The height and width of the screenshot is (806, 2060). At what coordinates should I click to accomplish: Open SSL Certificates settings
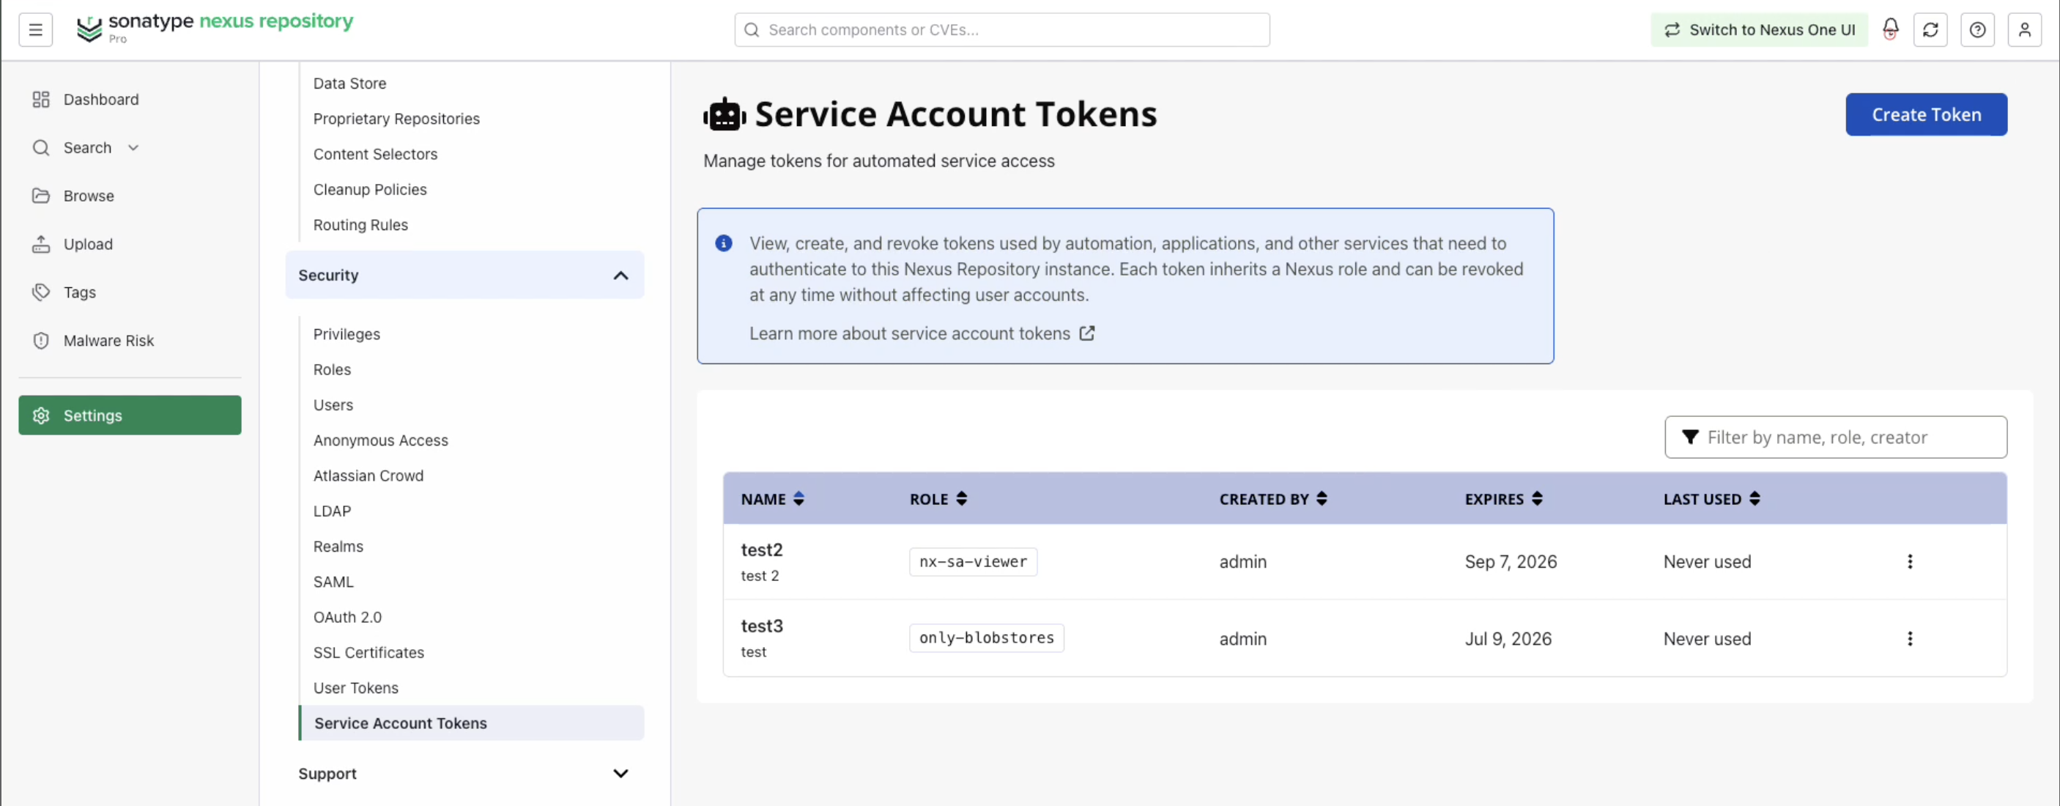tap(368, 652)
